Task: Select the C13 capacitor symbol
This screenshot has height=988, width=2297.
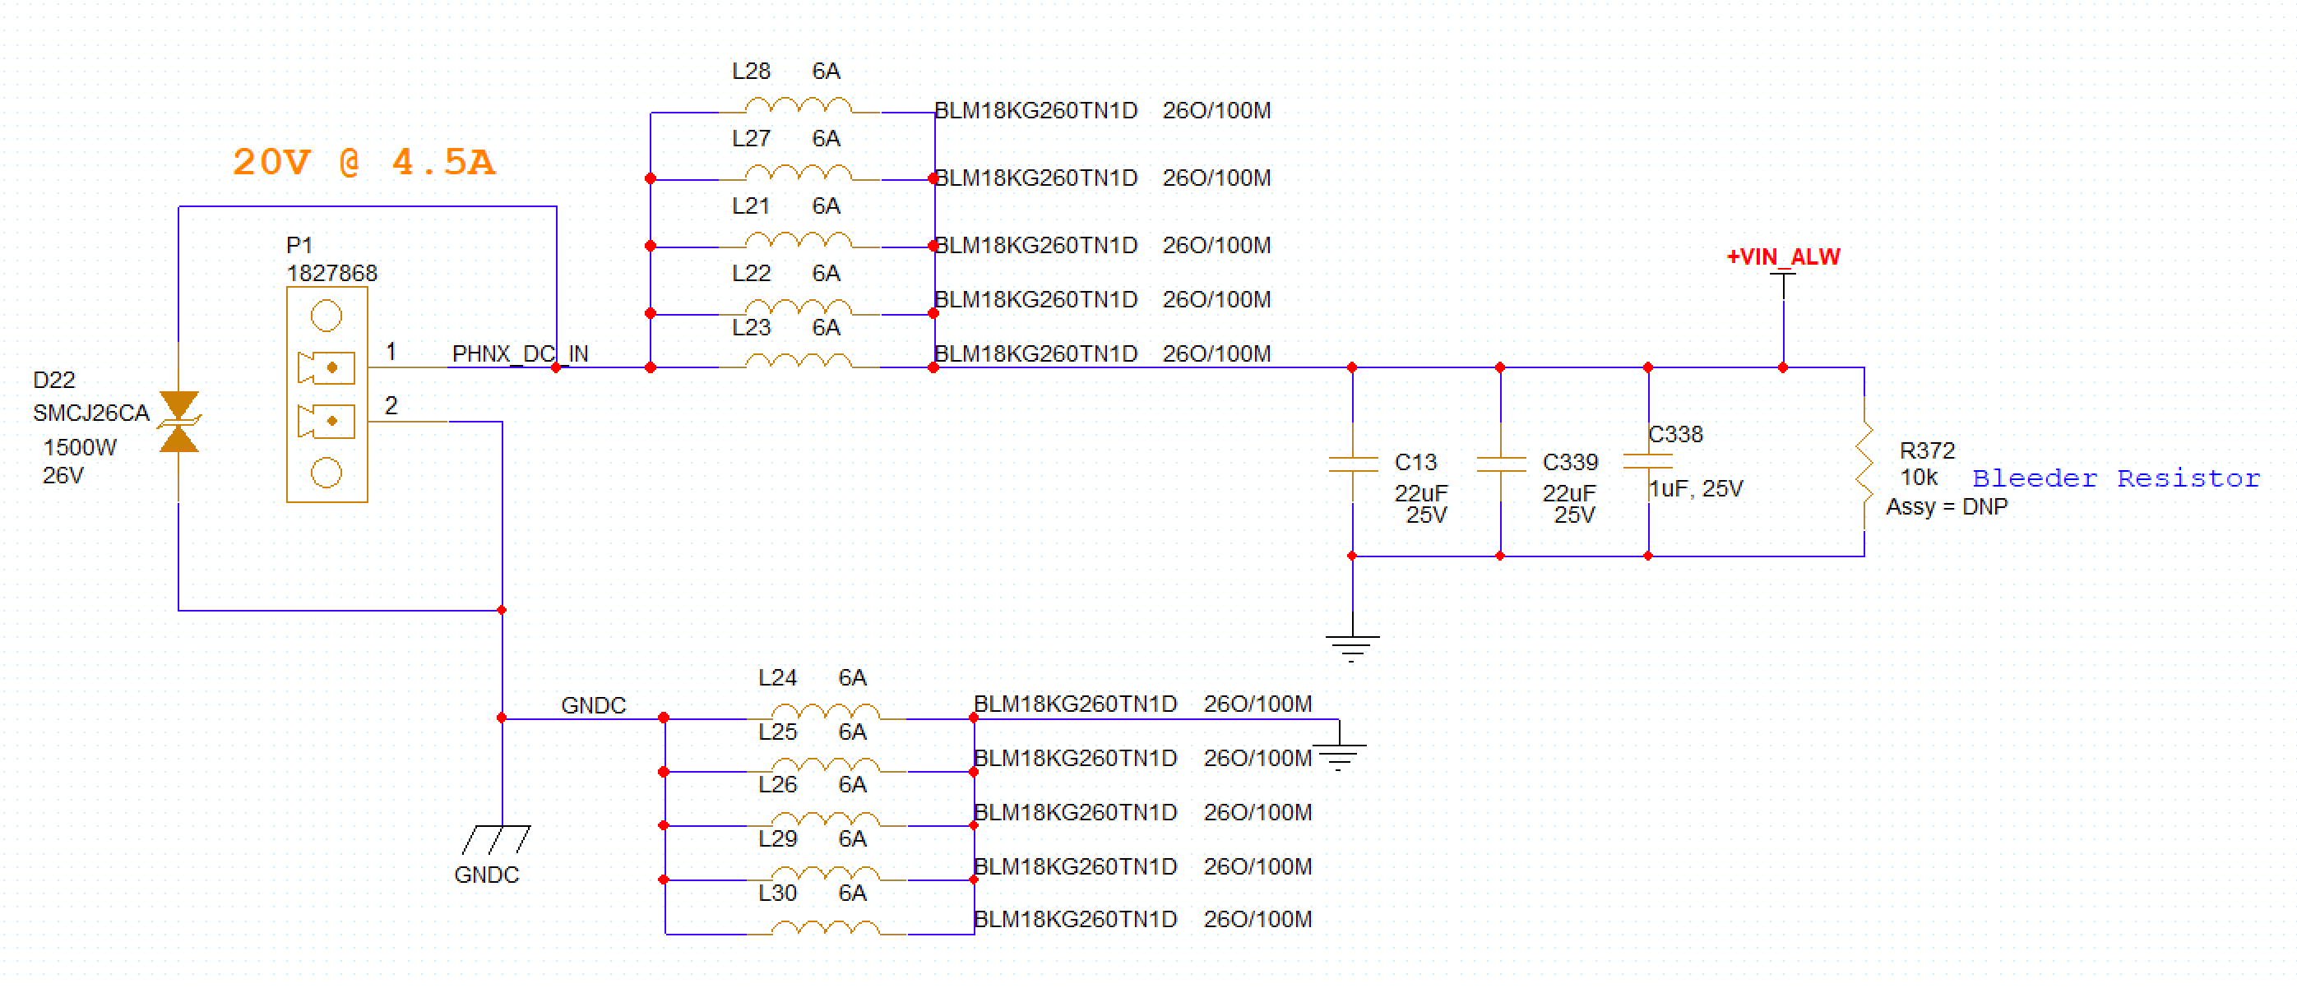Action: coord(1353,464)
